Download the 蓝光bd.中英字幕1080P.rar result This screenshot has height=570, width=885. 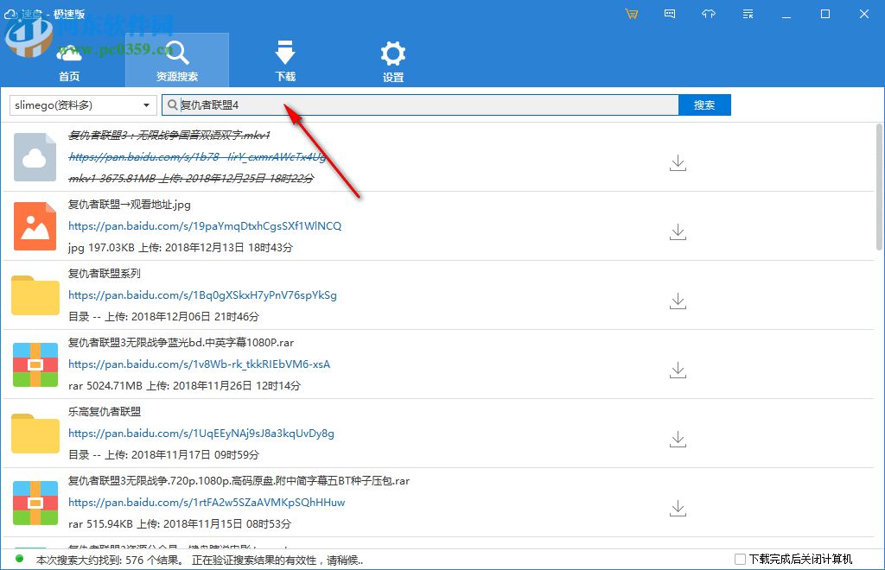(678, 370)
